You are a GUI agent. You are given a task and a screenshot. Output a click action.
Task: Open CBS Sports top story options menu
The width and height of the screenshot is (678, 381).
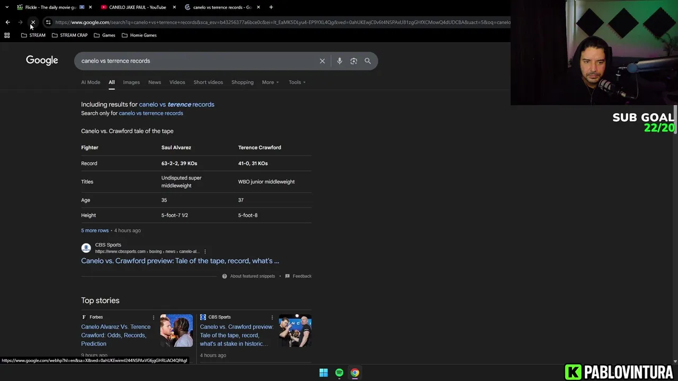tap(272, 317)
